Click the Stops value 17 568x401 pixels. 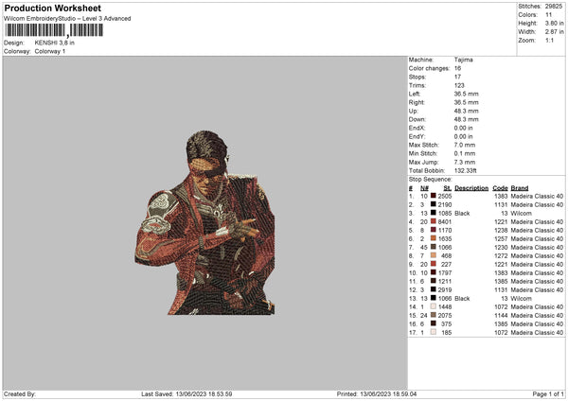coord(457,77)
